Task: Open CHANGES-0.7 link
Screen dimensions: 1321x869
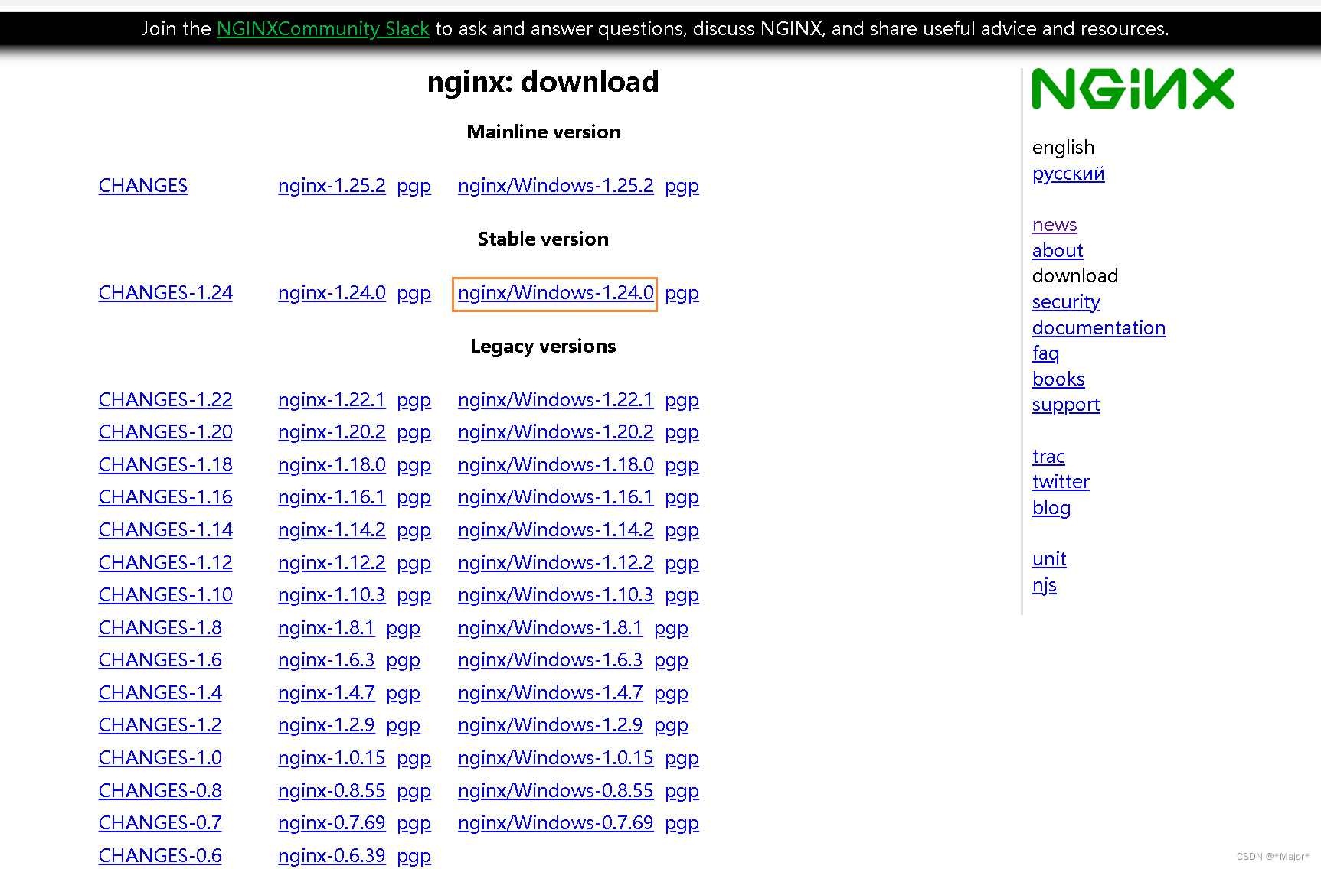Action: pyautogui.click(x=160, y=823)
